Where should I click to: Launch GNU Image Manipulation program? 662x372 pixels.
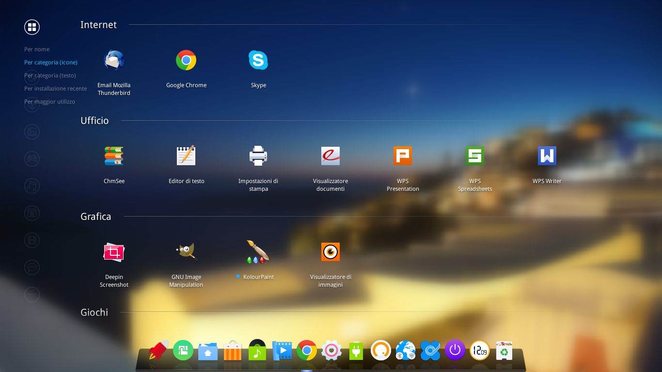coord(186,252)
